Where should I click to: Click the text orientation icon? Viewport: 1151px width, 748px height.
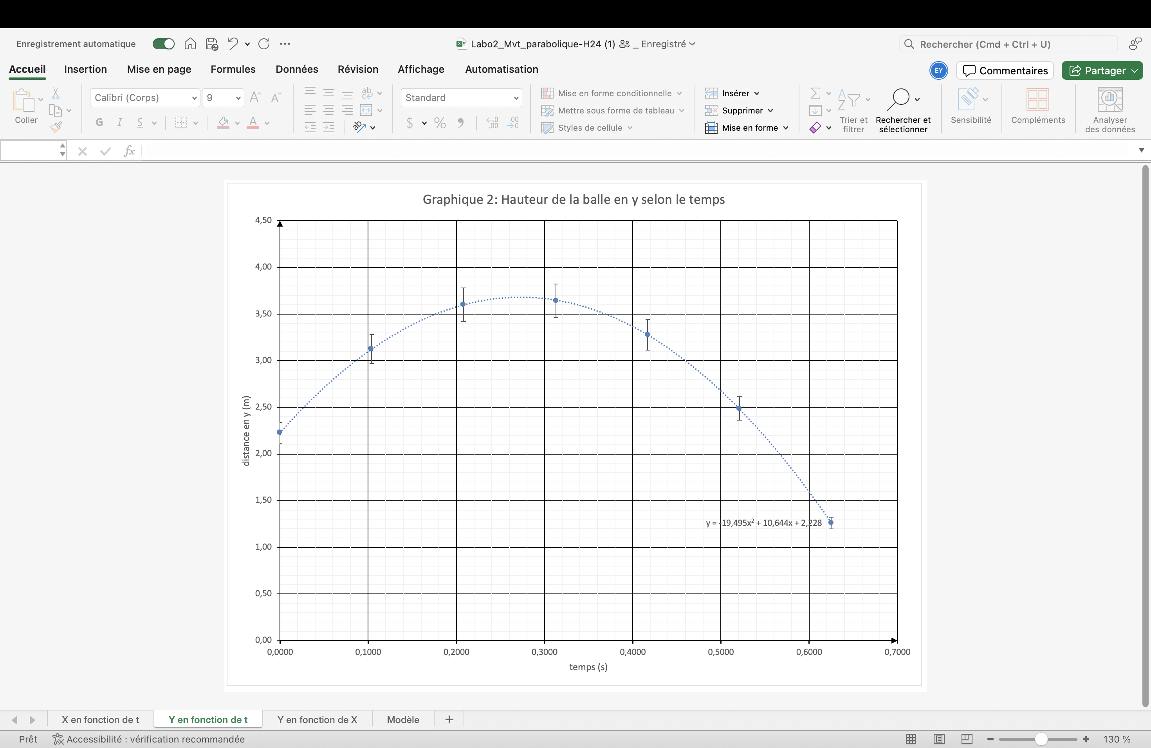359,127
